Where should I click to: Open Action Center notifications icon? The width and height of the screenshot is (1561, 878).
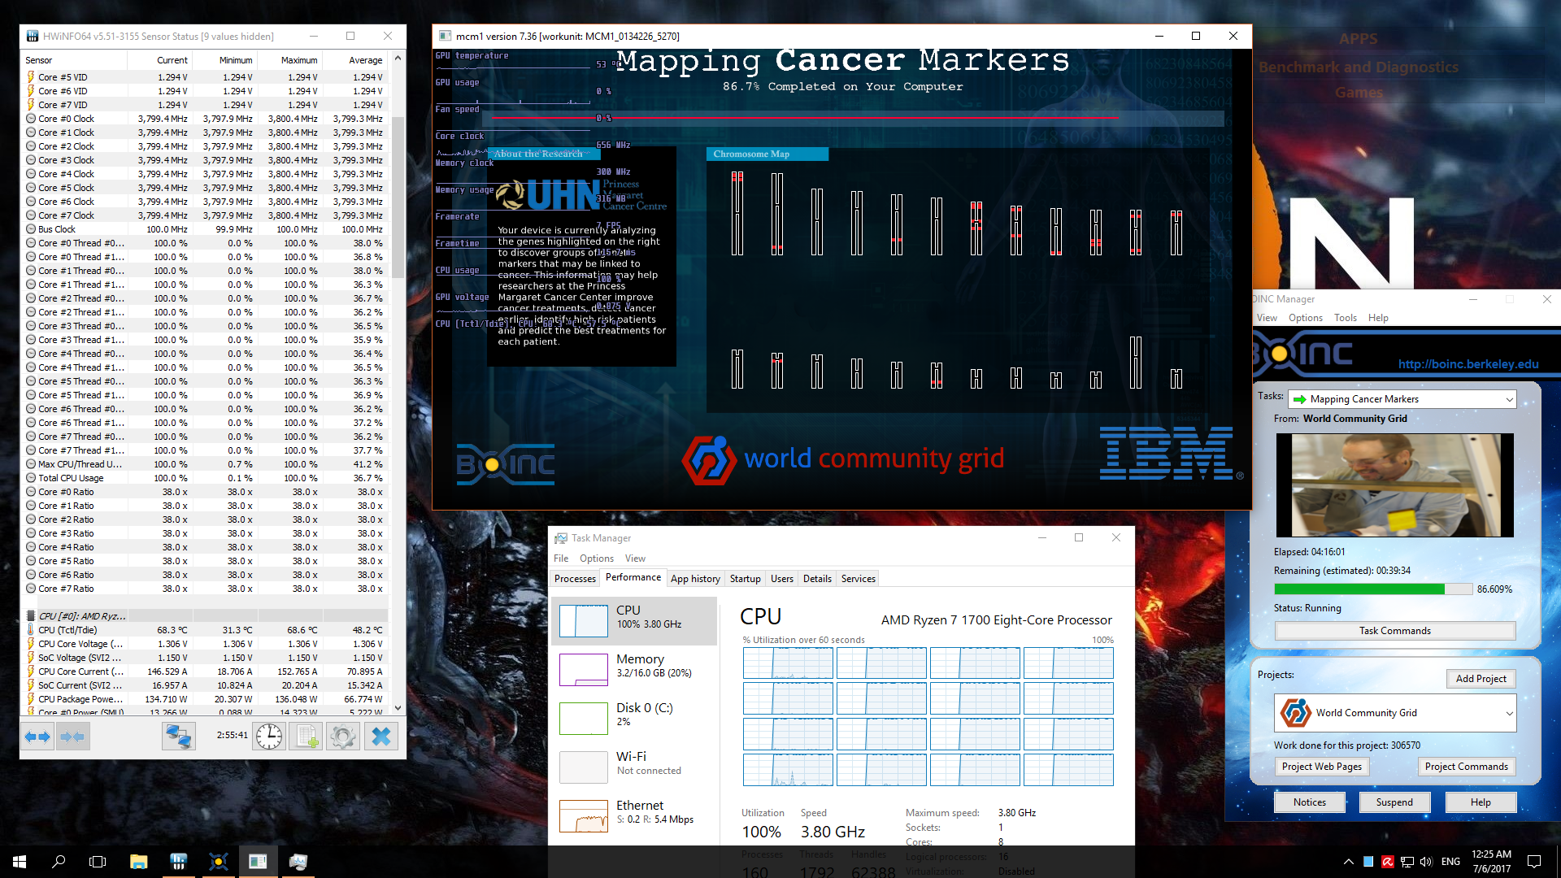point(1534,862)
